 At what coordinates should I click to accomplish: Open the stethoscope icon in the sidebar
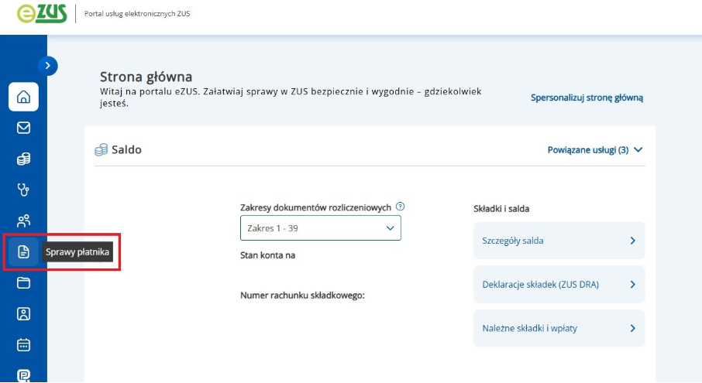pyautogui.click(x=23, y=190)
